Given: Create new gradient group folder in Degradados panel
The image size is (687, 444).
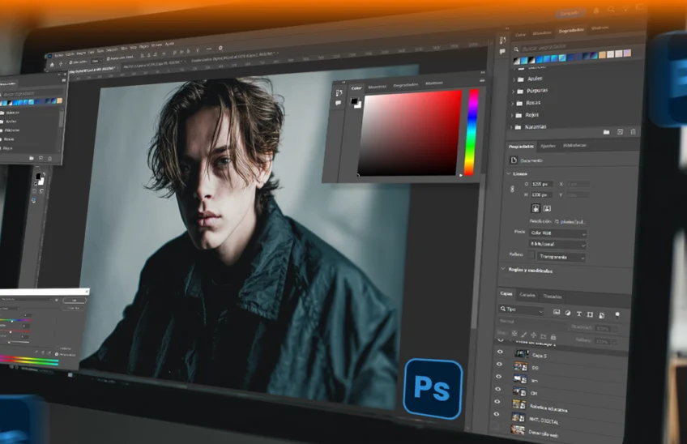Looking at the screenshot, I should pyautogui.click(x=606, y=131).
